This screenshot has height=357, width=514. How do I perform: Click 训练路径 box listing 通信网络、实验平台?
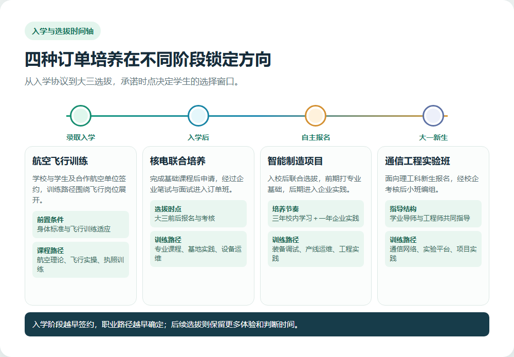pyautogui.click(x=433, y=249)
